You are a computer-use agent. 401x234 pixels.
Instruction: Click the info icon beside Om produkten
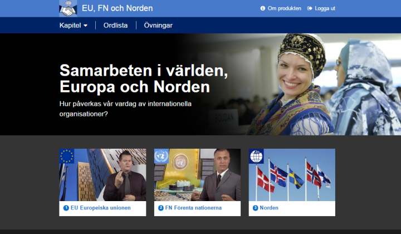pyautogui.click(x=263, y=8)
